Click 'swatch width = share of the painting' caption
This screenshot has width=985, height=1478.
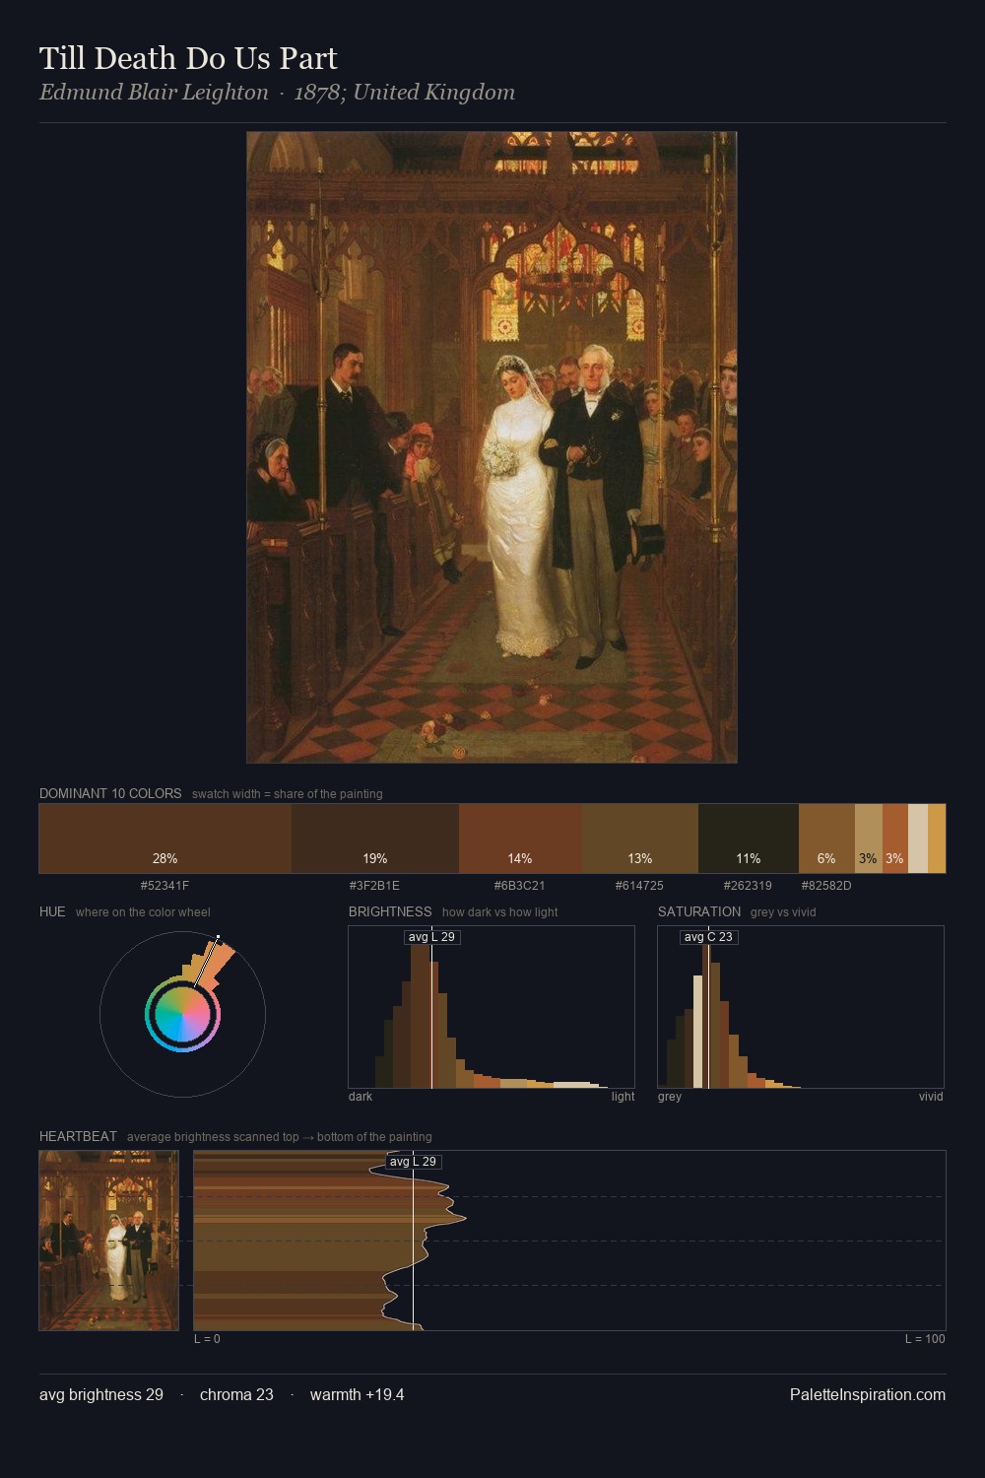[288, 794]
